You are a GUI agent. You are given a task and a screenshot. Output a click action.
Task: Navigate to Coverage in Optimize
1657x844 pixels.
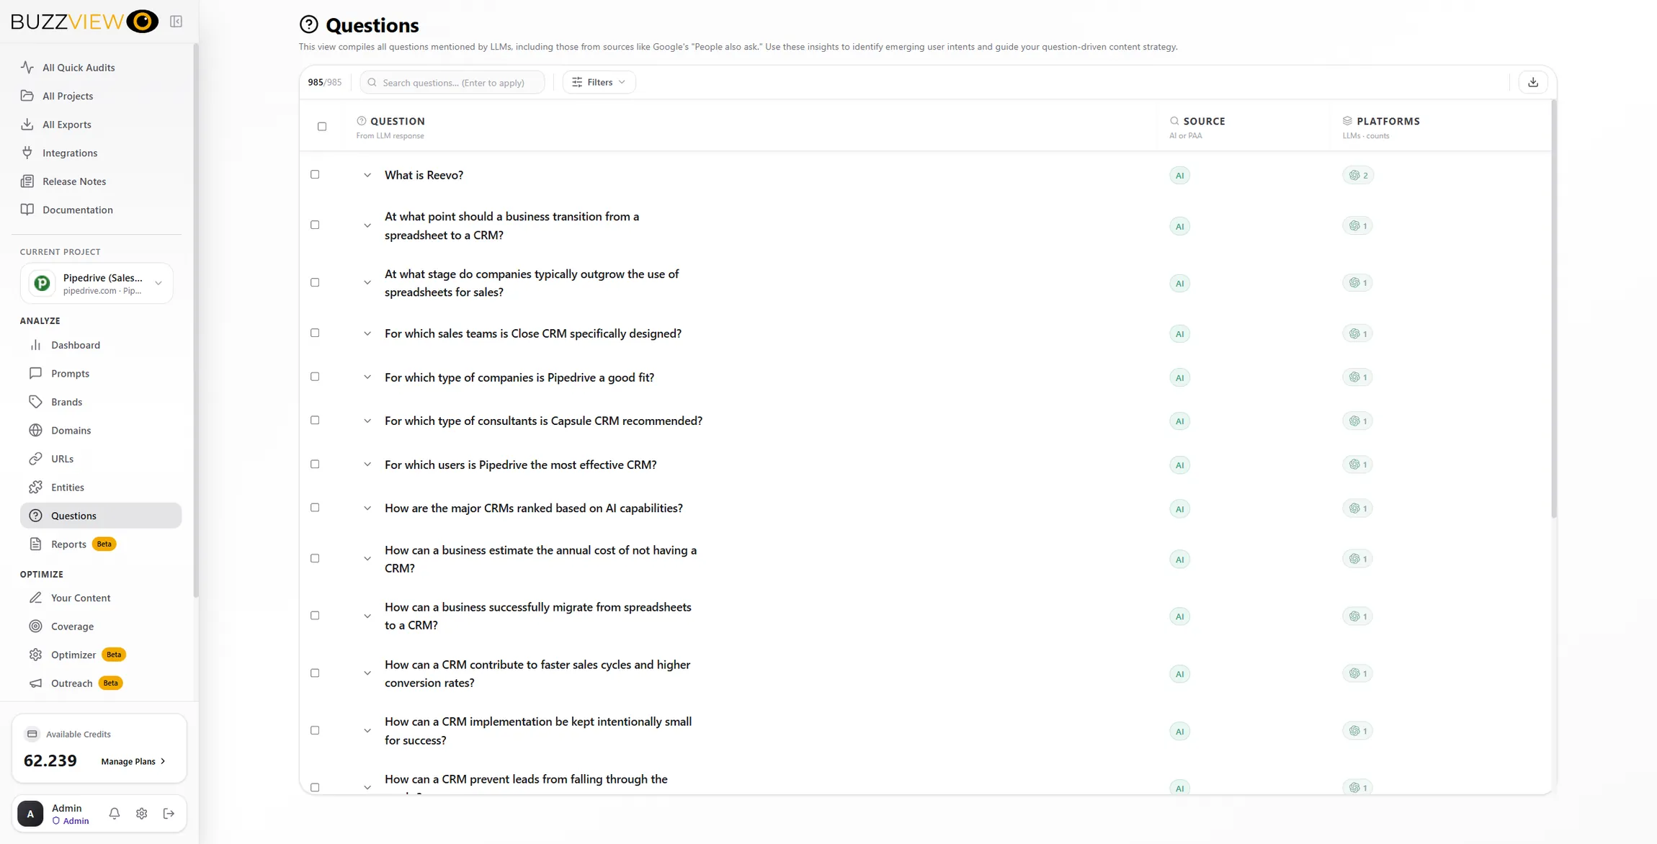(101, 626)
